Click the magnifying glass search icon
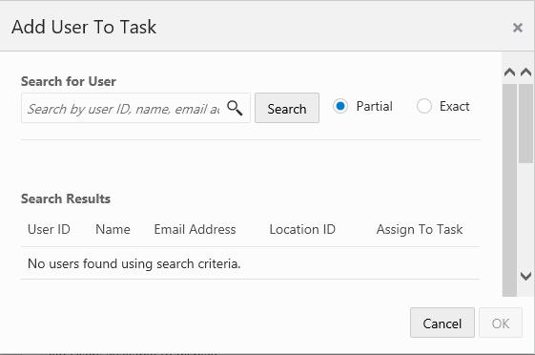This screenshot has width=535, height=355. 235,108
